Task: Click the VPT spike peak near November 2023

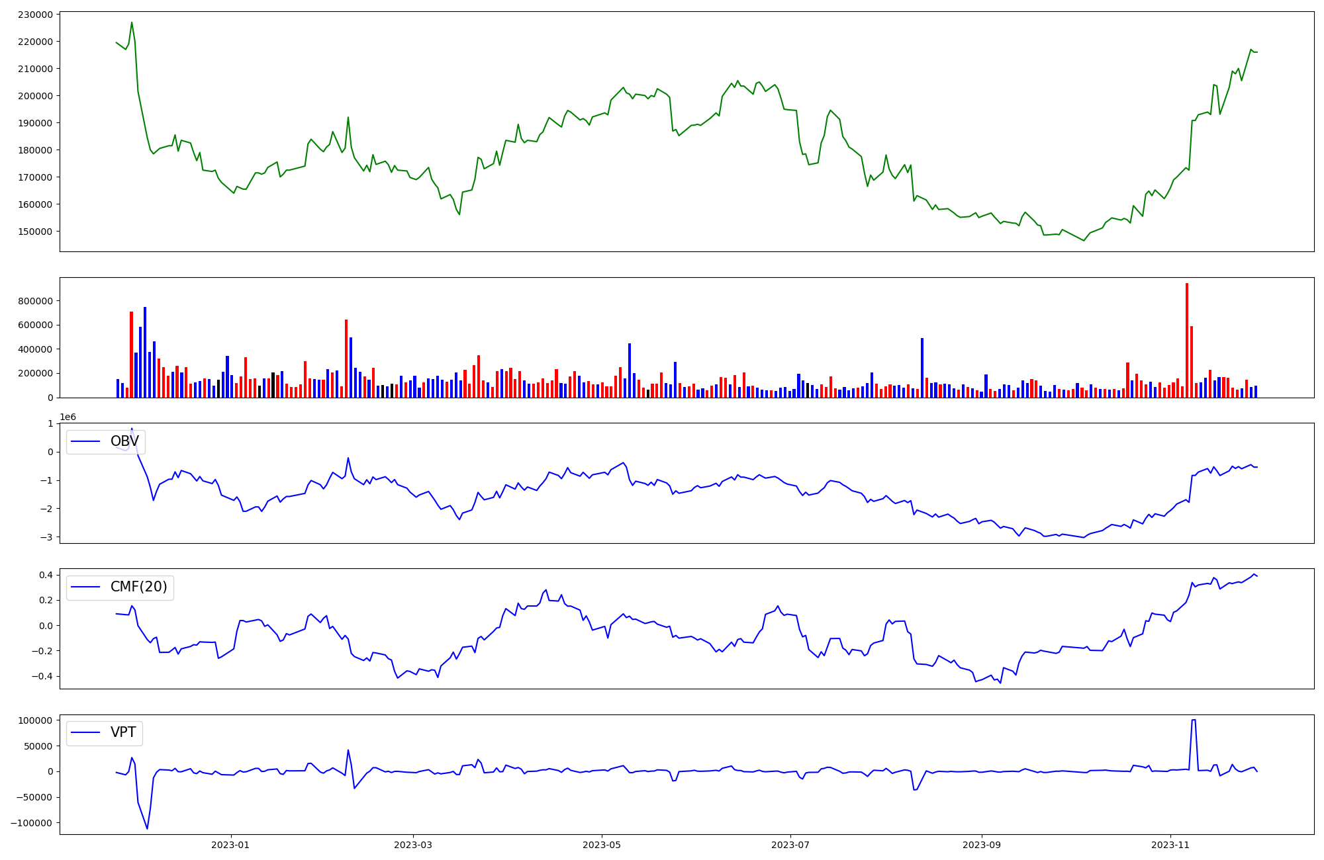Action: click(1194, 720)
